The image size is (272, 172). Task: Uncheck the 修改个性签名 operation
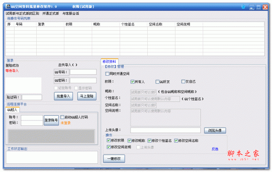coord(150,140)
